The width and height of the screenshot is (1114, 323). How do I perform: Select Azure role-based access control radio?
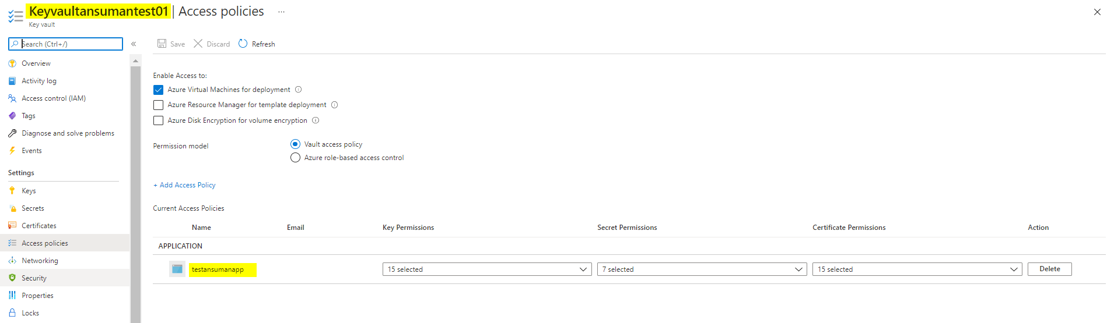(x=296, y=158)
